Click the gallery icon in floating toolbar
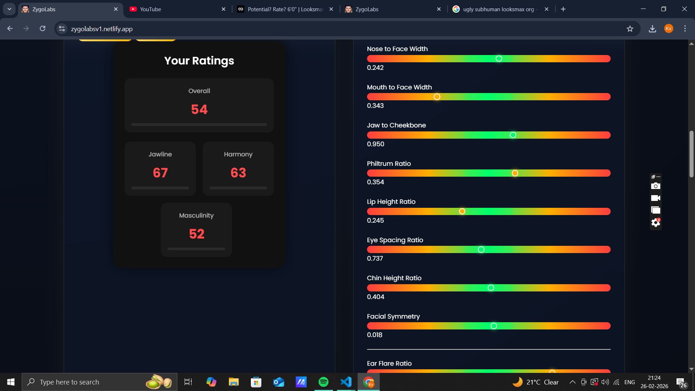 [x=656, y=210]
